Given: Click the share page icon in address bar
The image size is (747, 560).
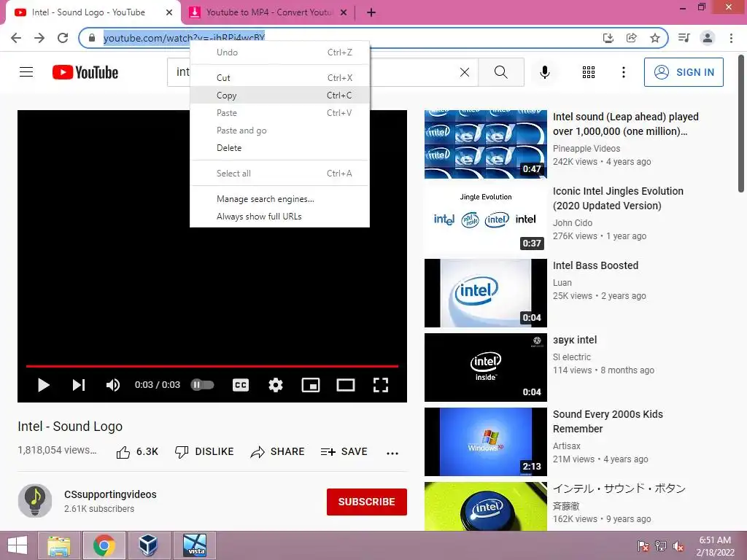Looking at the screenshot, I should (x=632, y=38).
